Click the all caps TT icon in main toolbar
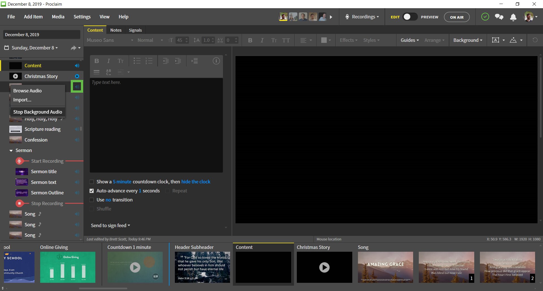 pos(286,40)
